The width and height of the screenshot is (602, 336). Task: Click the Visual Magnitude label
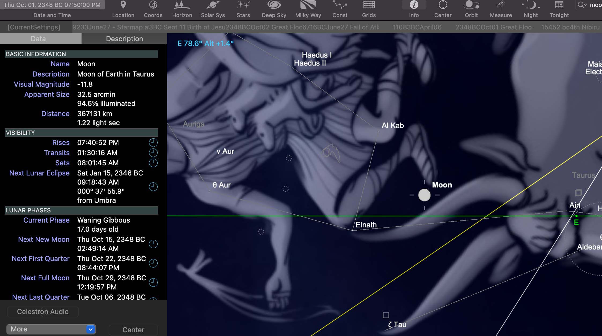point(42,84)
